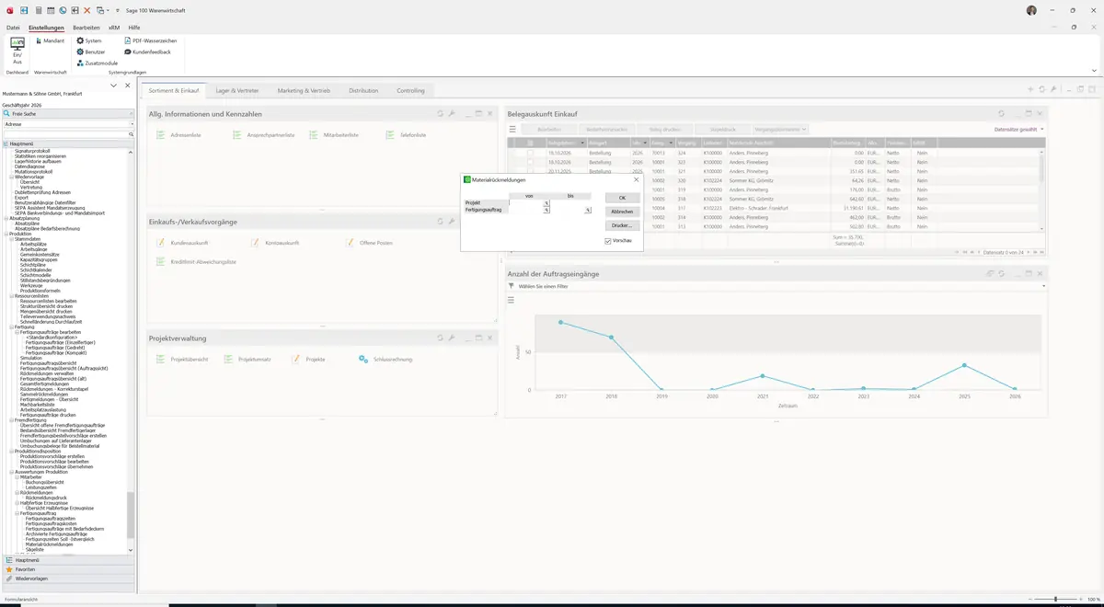
Task: Open the Belegauskunft Einkauf hamburger menu
Action: coord(512,130)
